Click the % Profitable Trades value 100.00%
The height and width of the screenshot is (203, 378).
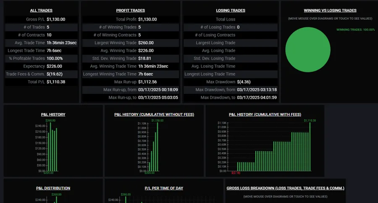[x=55, y=58]
